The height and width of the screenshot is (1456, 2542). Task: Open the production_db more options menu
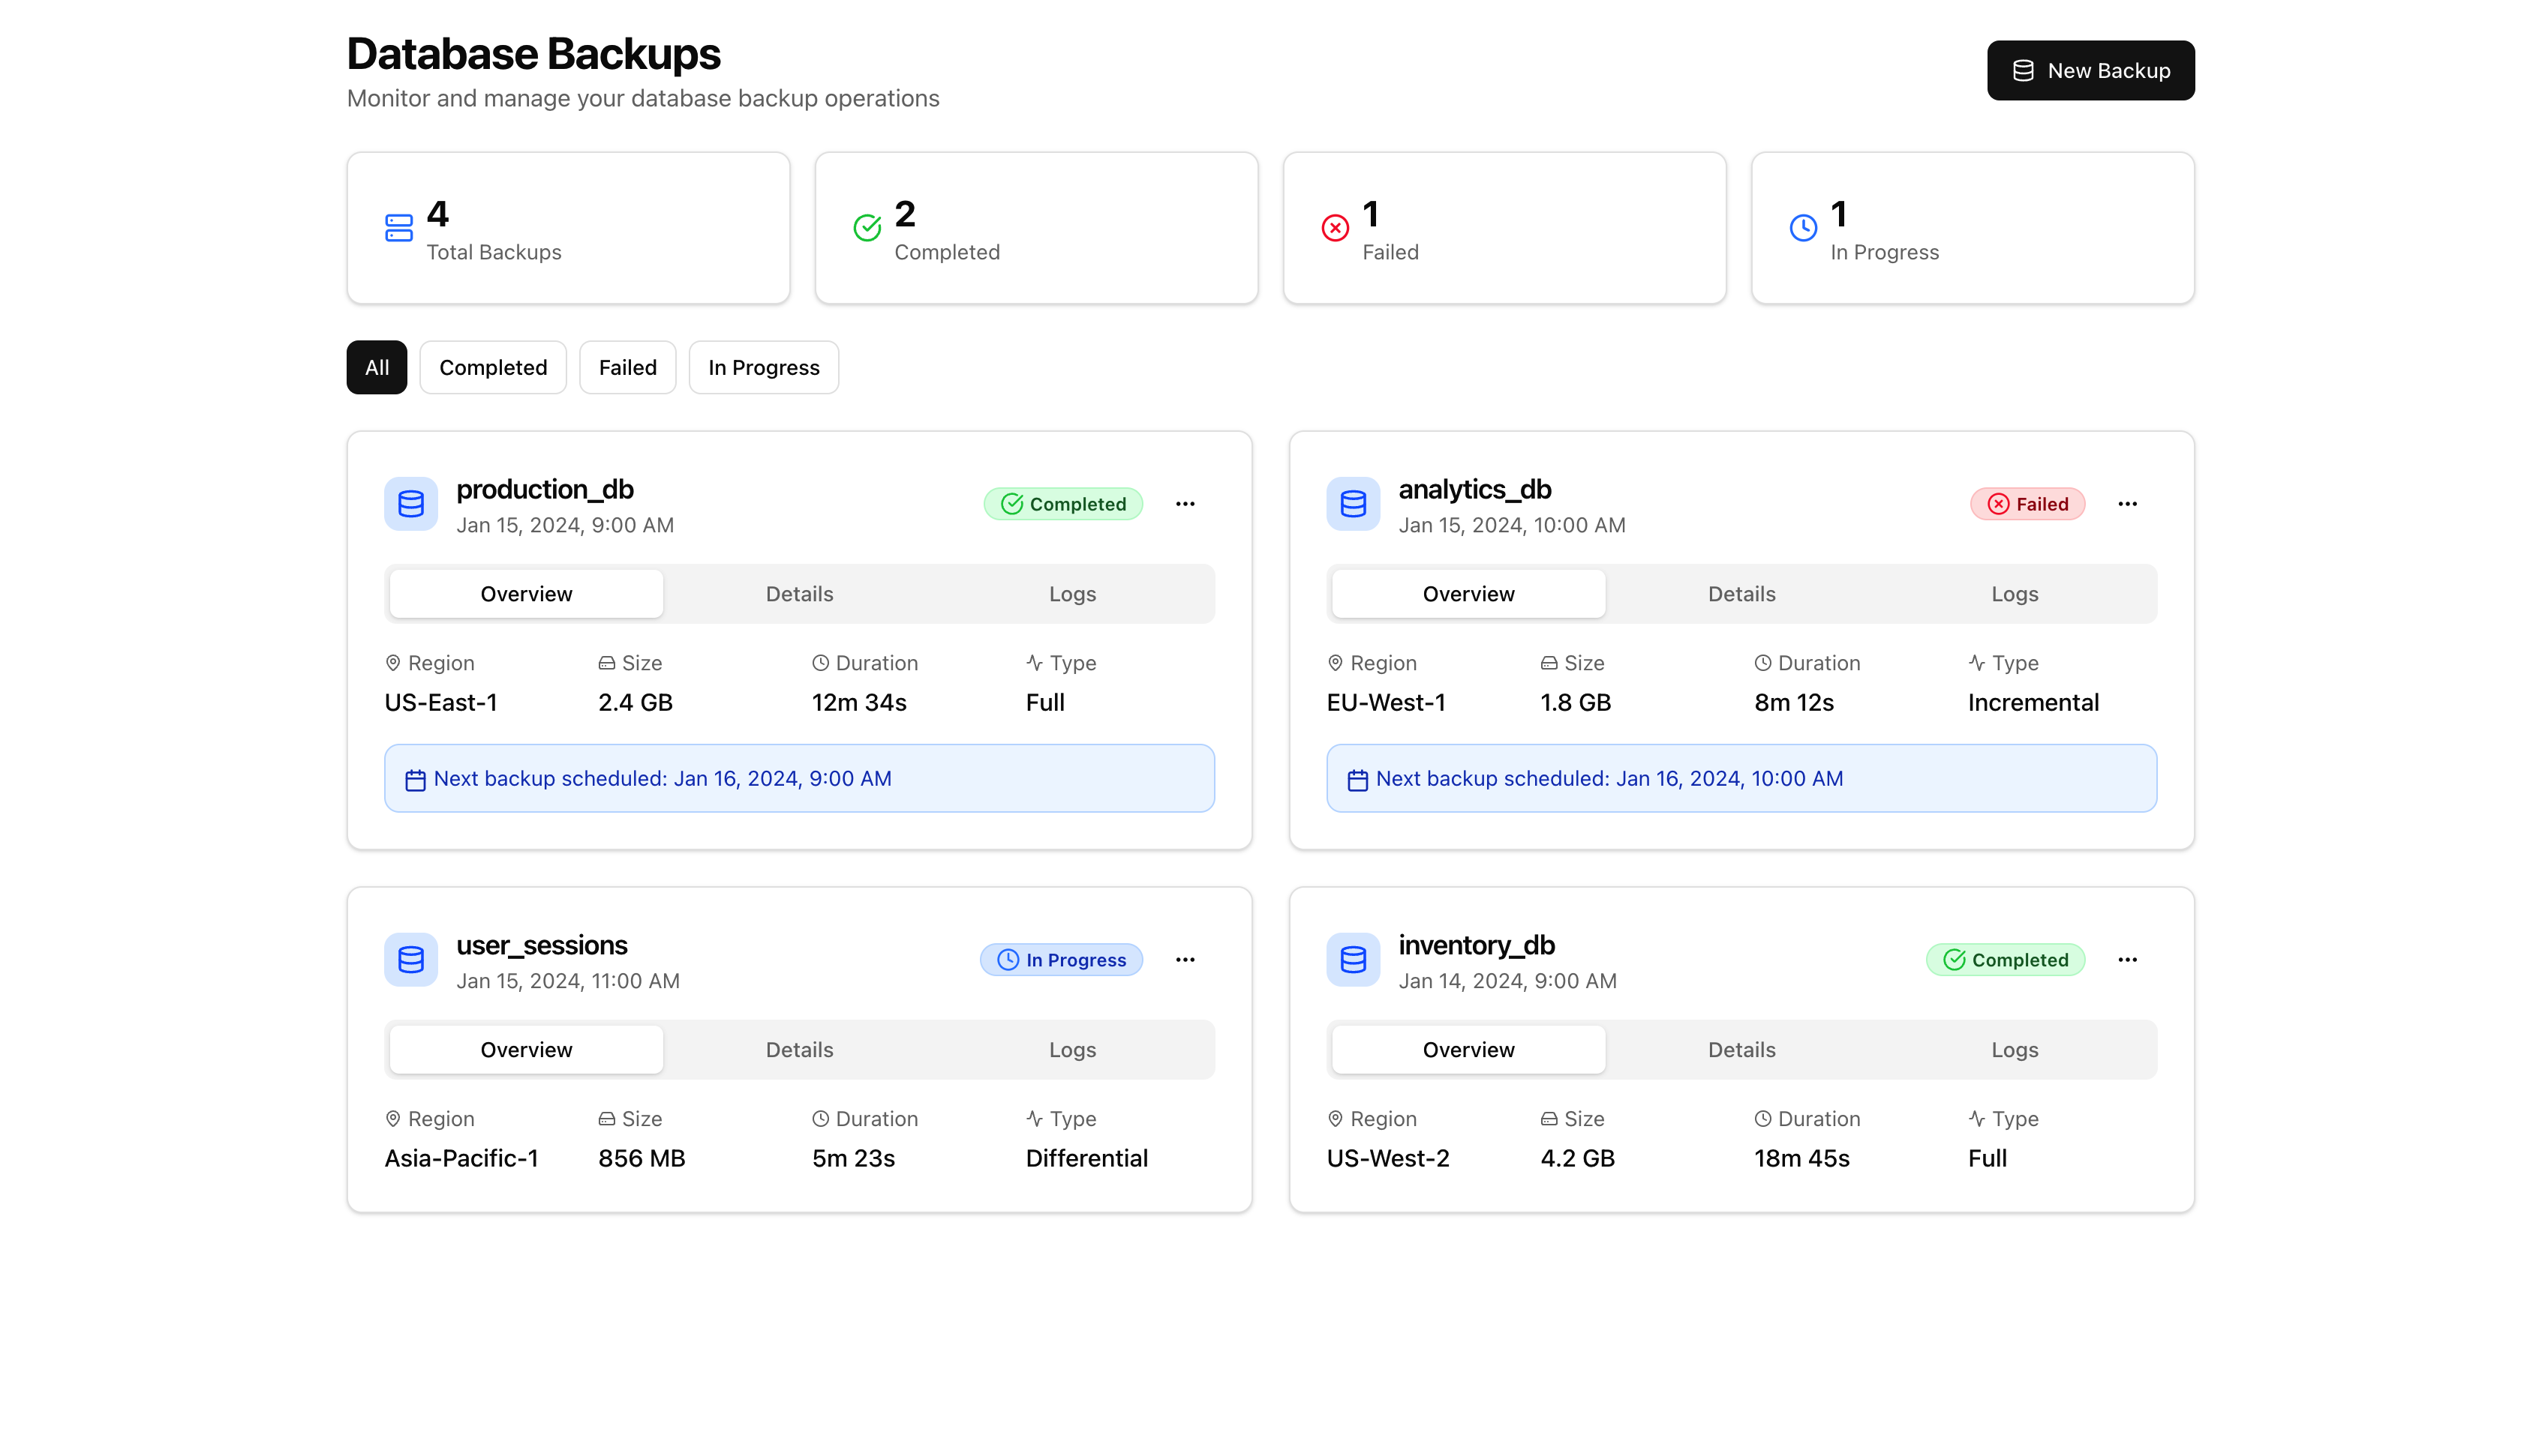coord(1185,504)
